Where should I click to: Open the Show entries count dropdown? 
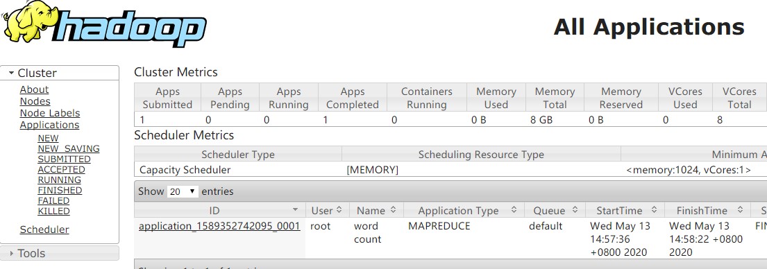coord(183,192)
